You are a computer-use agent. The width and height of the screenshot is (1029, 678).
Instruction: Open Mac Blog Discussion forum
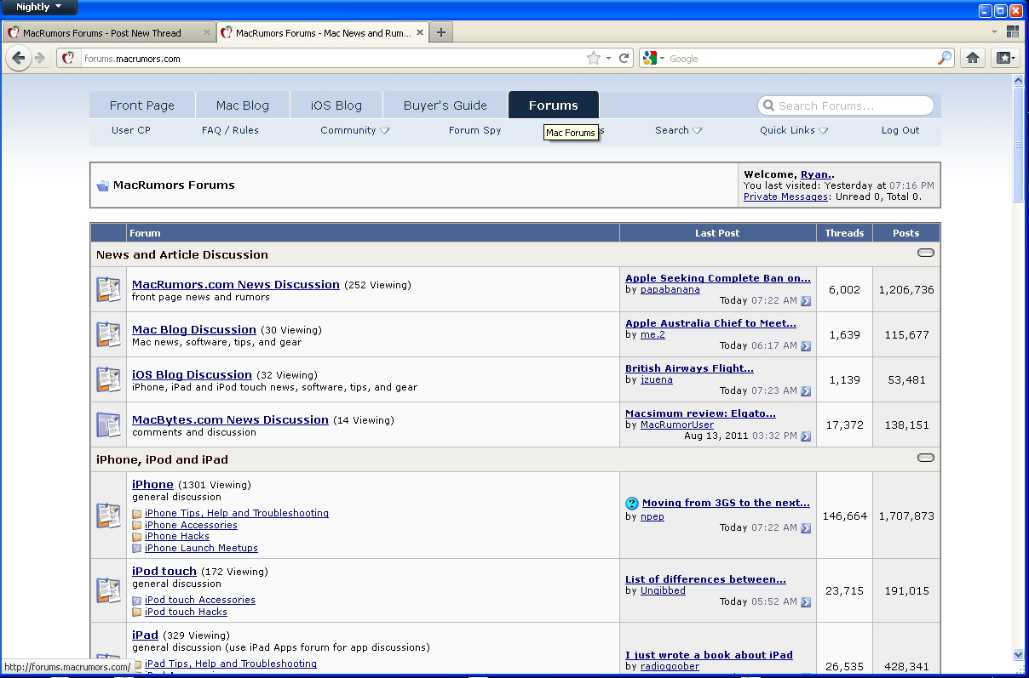[x=194, y=329]
